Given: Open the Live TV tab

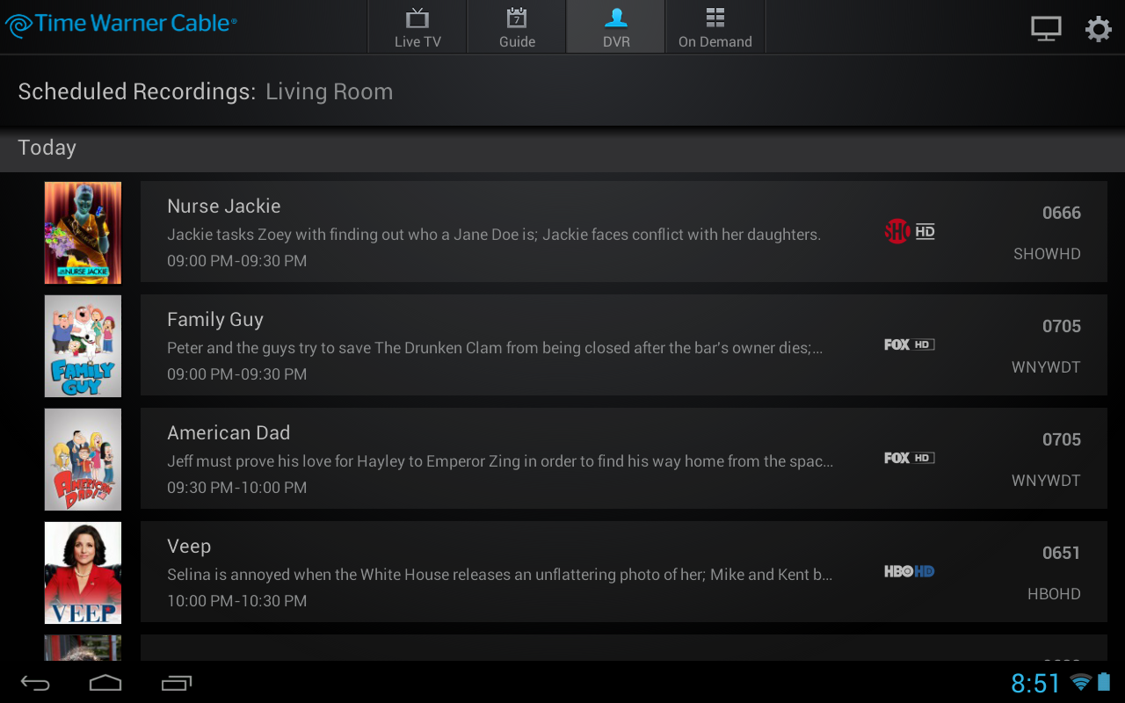Looking at the screenshot, I should [417, 26].
